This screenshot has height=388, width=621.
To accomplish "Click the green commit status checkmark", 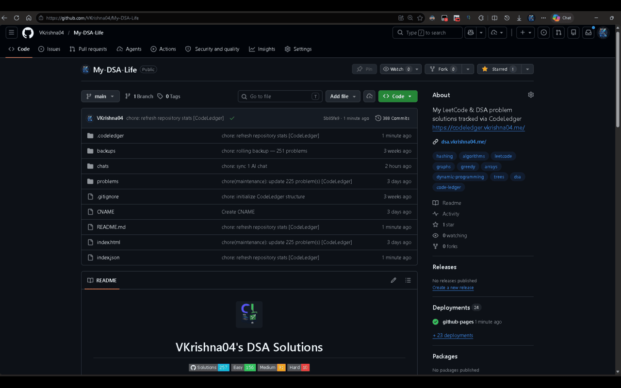I will tap(232, 118).
